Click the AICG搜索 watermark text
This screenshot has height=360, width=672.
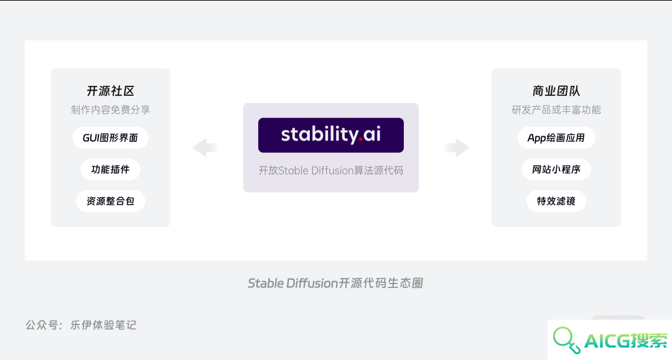click(626, 341)
